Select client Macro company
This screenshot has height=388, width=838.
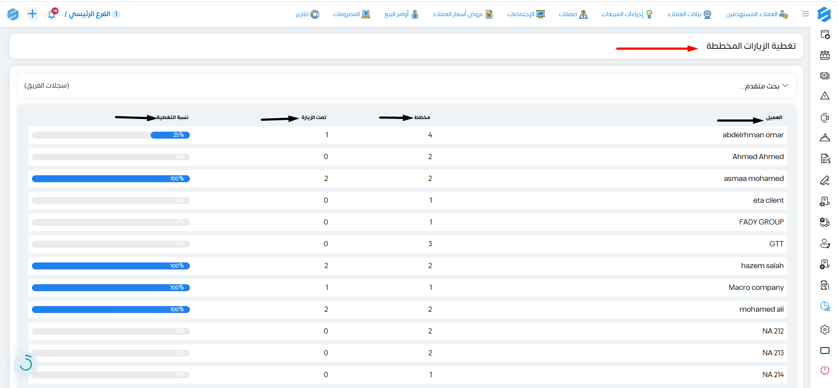tap(756, 288)
